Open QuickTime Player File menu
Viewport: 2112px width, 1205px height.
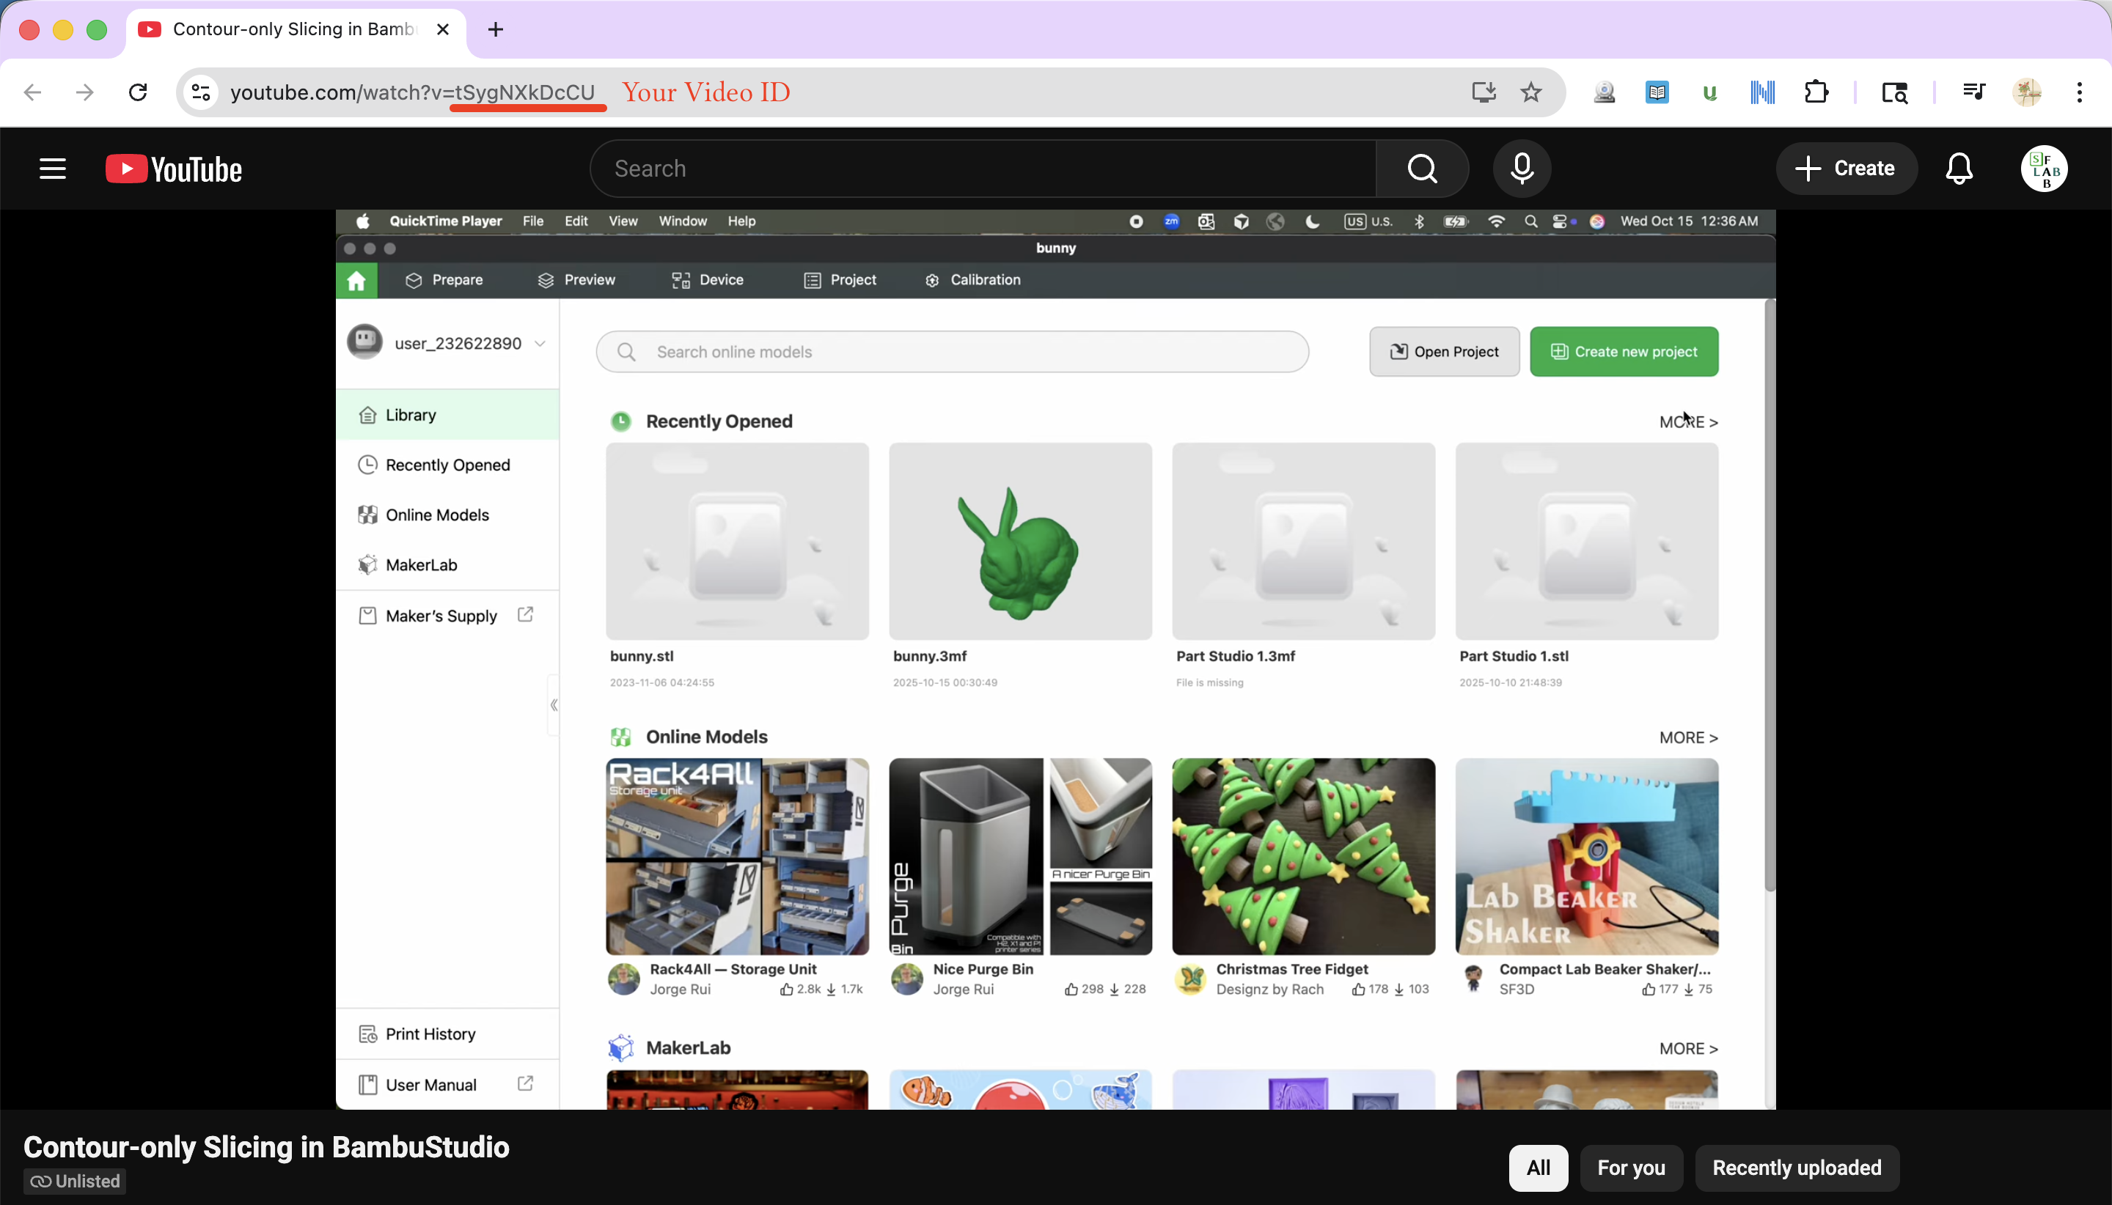pos(533,221)
